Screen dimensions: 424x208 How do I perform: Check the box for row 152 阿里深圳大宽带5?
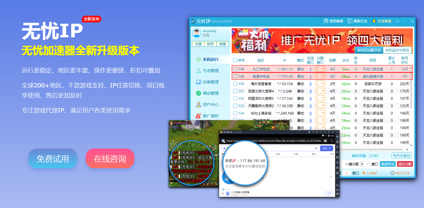(235, 98)
